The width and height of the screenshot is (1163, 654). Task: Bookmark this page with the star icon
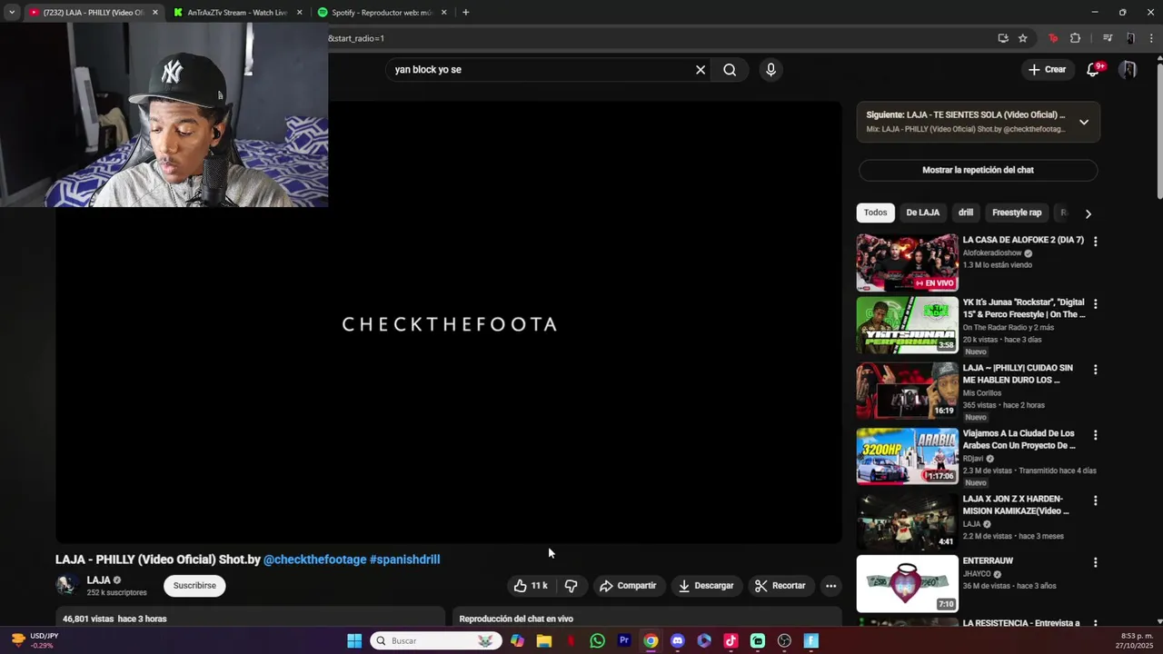coord(1022,38)
